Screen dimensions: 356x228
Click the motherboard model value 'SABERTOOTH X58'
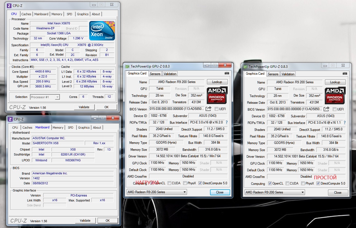coord(58,143)
